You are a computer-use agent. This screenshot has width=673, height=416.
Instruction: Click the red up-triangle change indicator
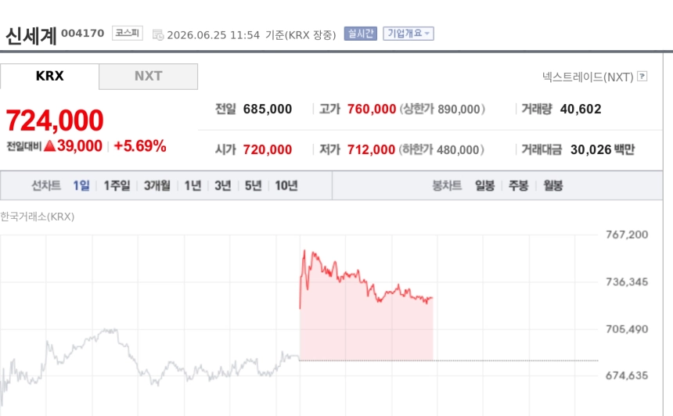click(x=50, y=145)
